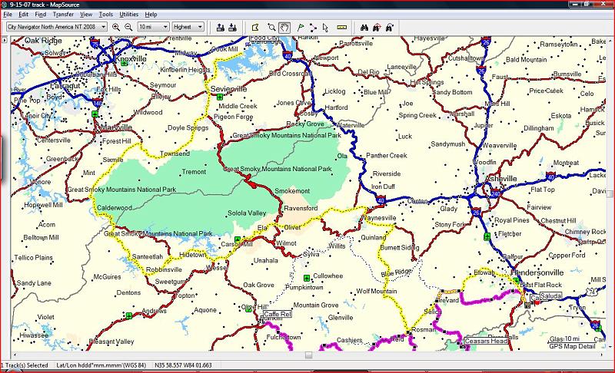Select the arrow Selection tool
Screen dimensions: 615x373
(x=325, y=28)
